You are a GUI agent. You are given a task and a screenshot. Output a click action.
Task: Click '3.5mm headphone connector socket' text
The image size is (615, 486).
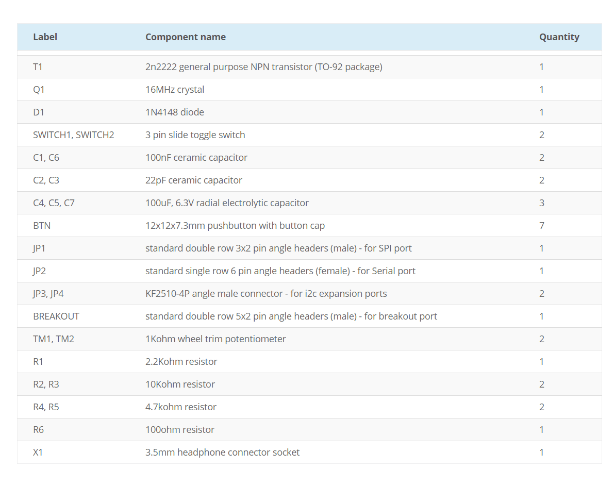222,453
